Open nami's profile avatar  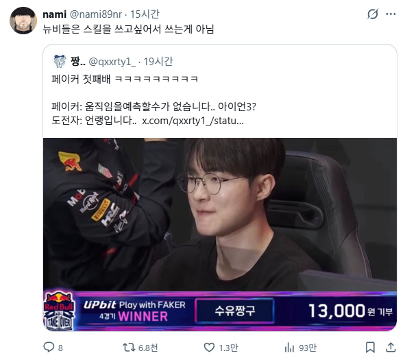[x=23, y=21]
